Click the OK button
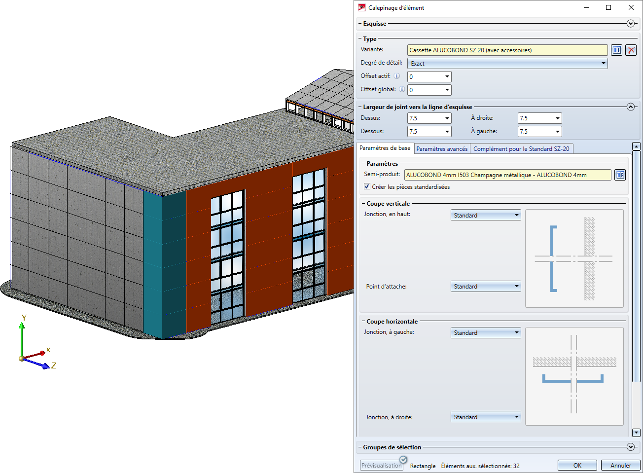Viewport: 643px width, 473px height. pyautogui.click(x=577, y=466)
